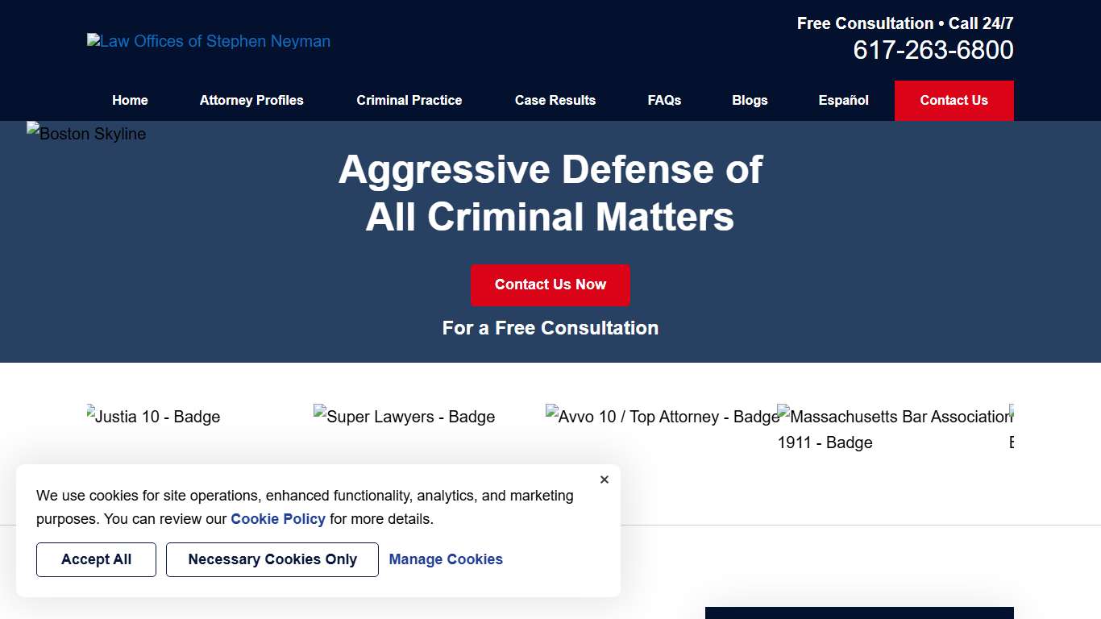
Task: Open the FAQs page
Action: [663, 100]
